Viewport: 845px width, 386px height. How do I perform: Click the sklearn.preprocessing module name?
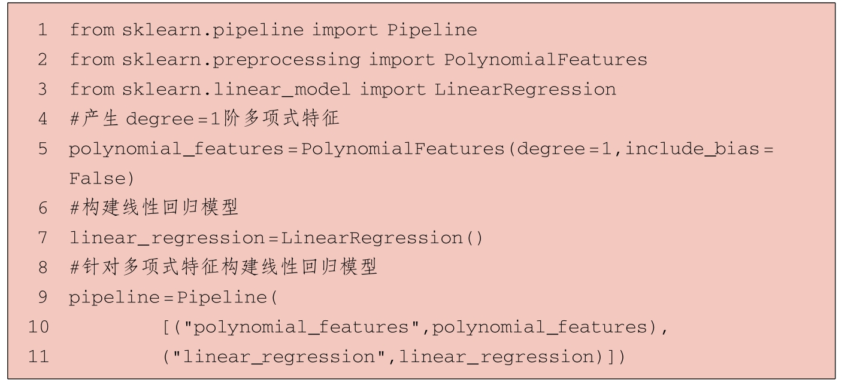[241, 60]
